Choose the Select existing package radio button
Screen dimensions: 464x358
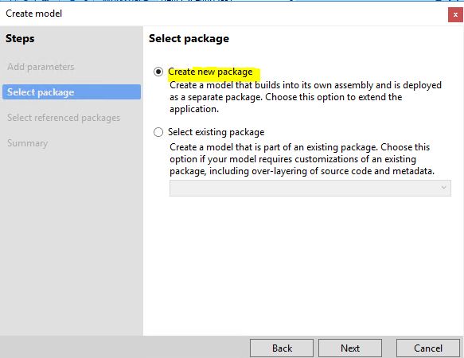tap(158, 132)
